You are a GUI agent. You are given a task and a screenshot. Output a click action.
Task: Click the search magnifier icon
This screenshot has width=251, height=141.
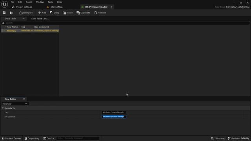point(3,23)
